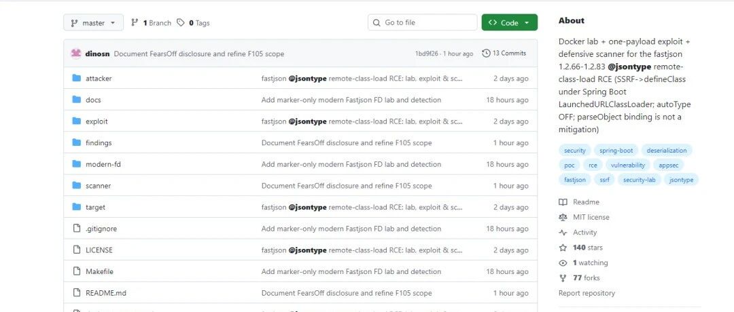734x312 pixels.
Task: Open the green Code dropdown button
Action: [x=509, y=22]
